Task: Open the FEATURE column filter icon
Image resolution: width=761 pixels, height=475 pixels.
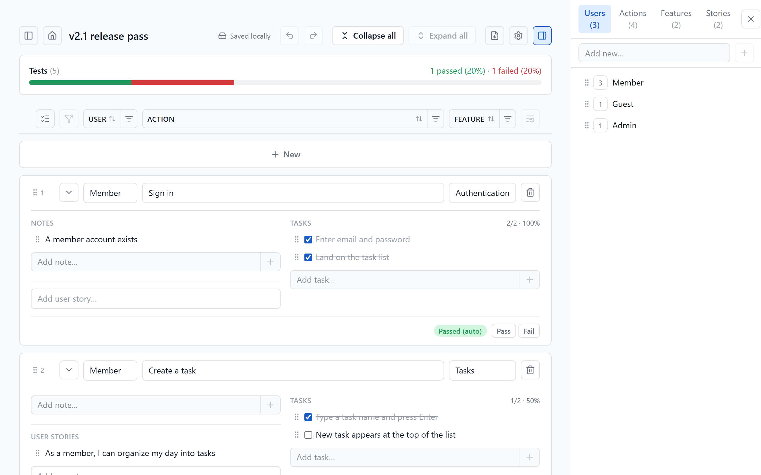Action: pos(507,119)
